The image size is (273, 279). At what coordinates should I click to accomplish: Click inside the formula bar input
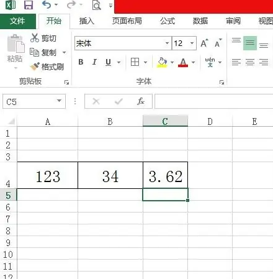[x=214, y=101]
